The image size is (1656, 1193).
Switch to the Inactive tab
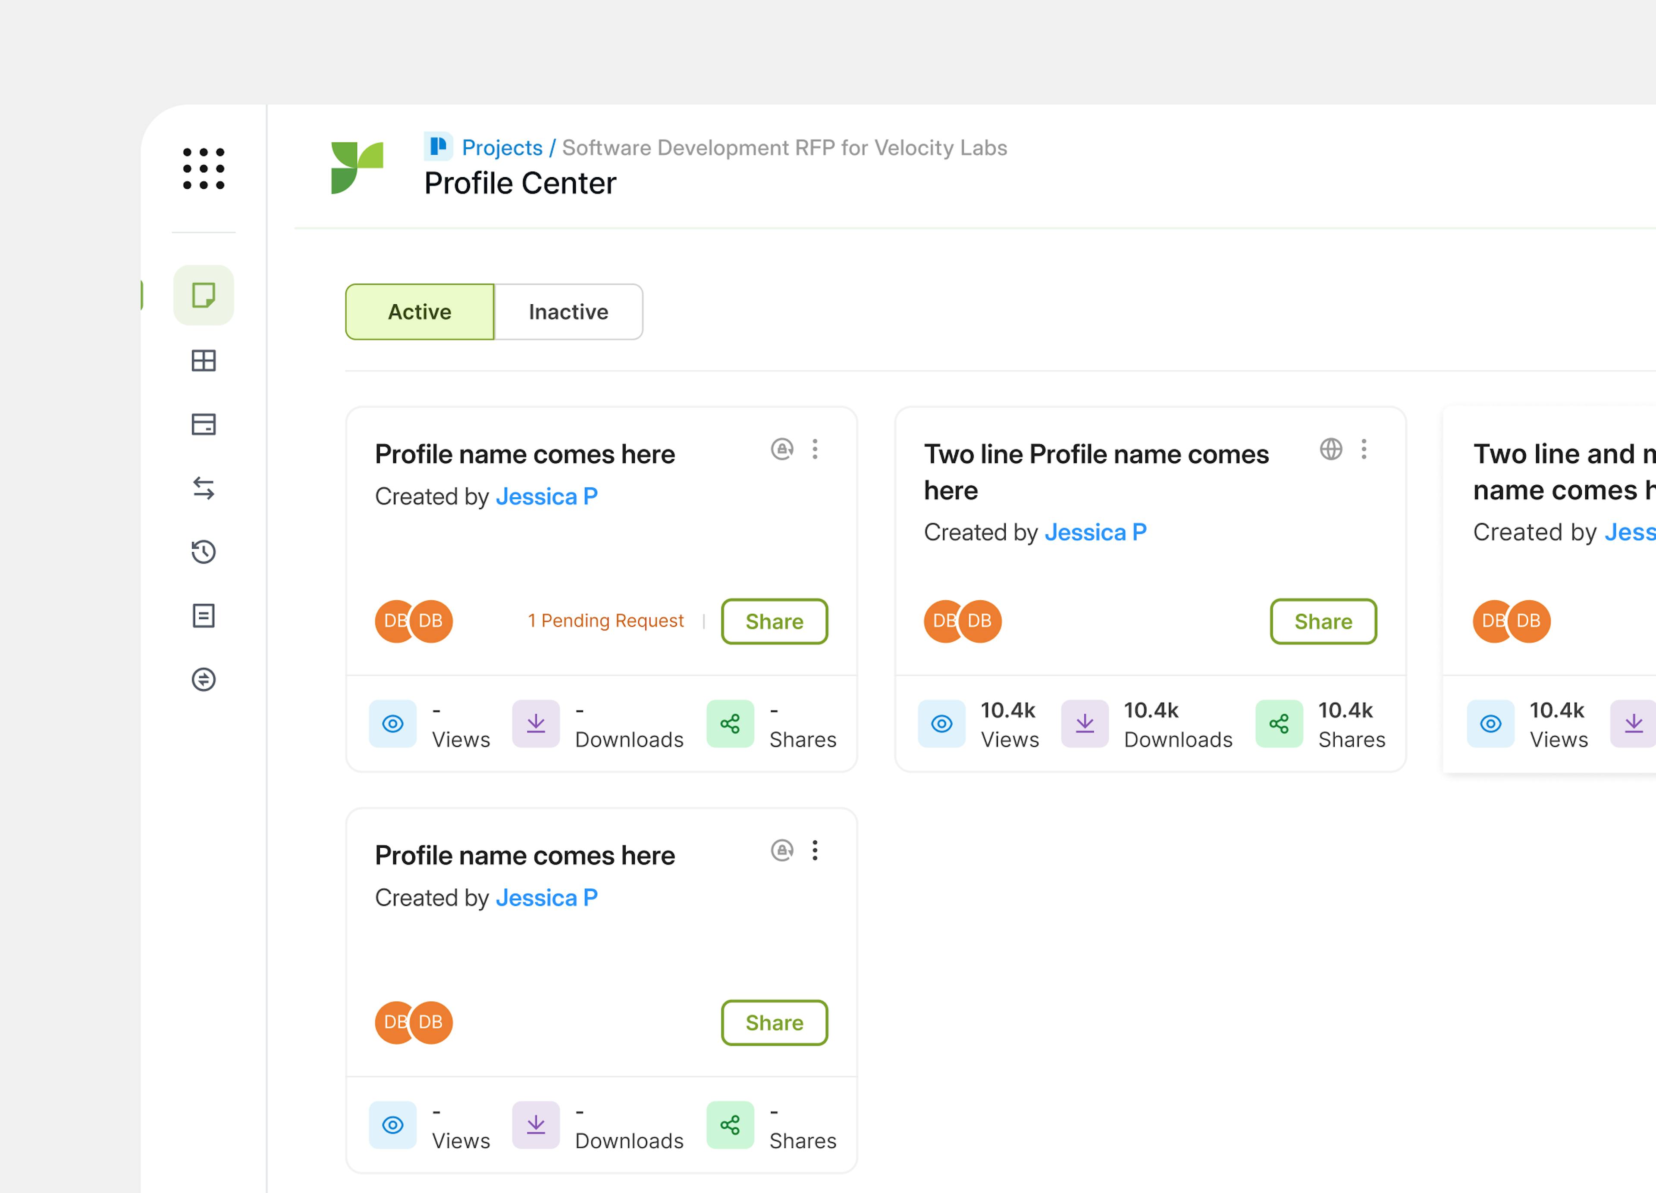tap(568, 312)
